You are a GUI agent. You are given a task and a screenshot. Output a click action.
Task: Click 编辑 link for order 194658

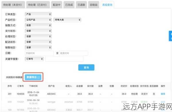[163, 94]
